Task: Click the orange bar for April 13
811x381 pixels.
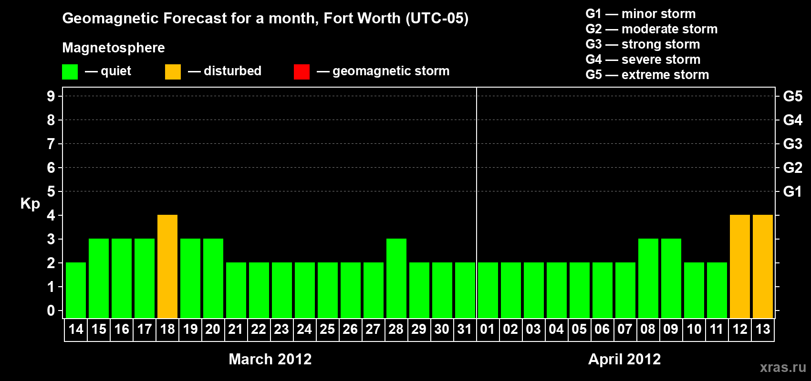Action: [763, 266]
